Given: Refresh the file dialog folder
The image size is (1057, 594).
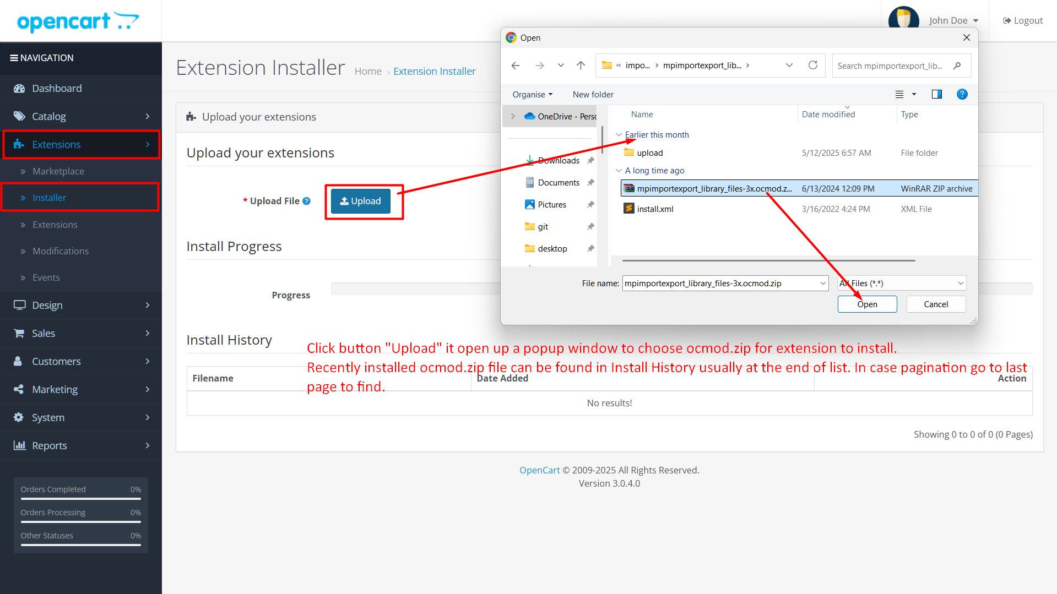Looking at the screenshot, I should pyautogui.click(x=813, y=66).
